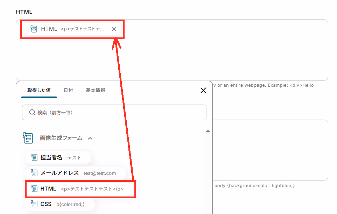337x214 pixels.
Task: Click the icon beside the HTML list item
Action: click(x=34, y=188)
